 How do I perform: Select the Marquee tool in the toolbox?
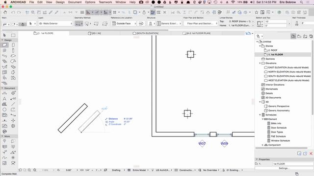pyautogui.click(x=13, y=35)
